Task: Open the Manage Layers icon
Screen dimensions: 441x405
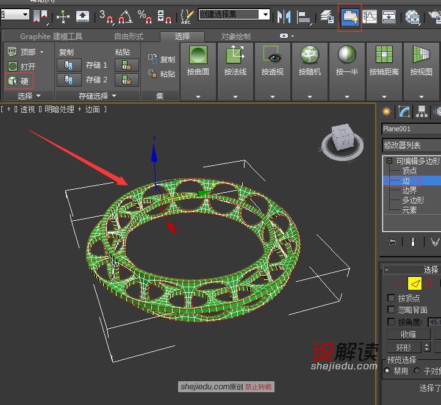Action: pos(327,16)
